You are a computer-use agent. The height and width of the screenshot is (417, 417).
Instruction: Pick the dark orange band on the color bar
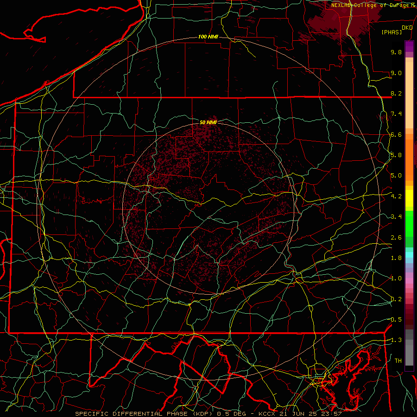click(x=409, y=160)
